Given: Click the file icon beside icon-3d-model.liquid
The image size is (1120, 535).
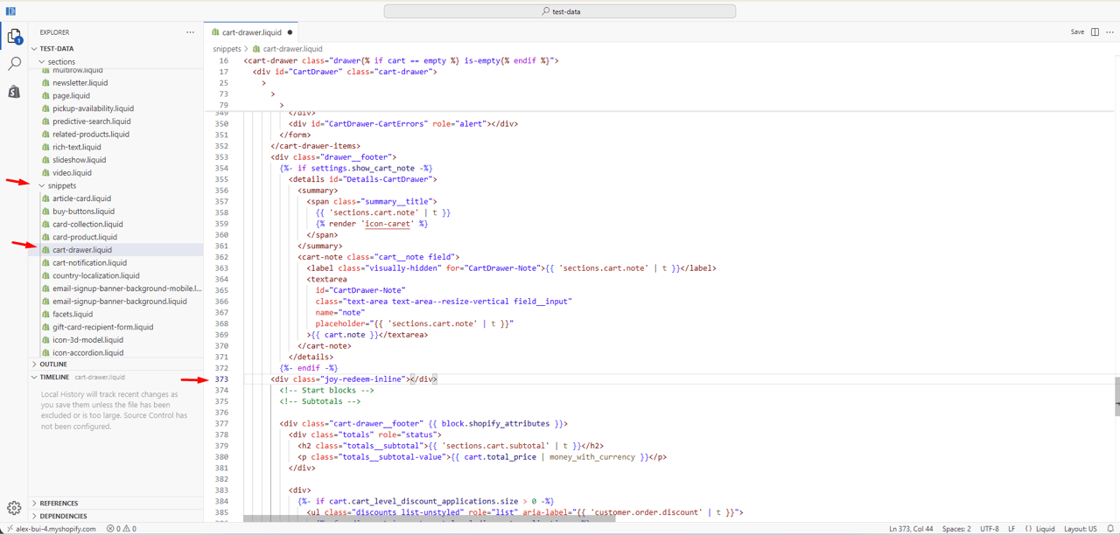Looking at the screenshot, I should coord(46,340).
